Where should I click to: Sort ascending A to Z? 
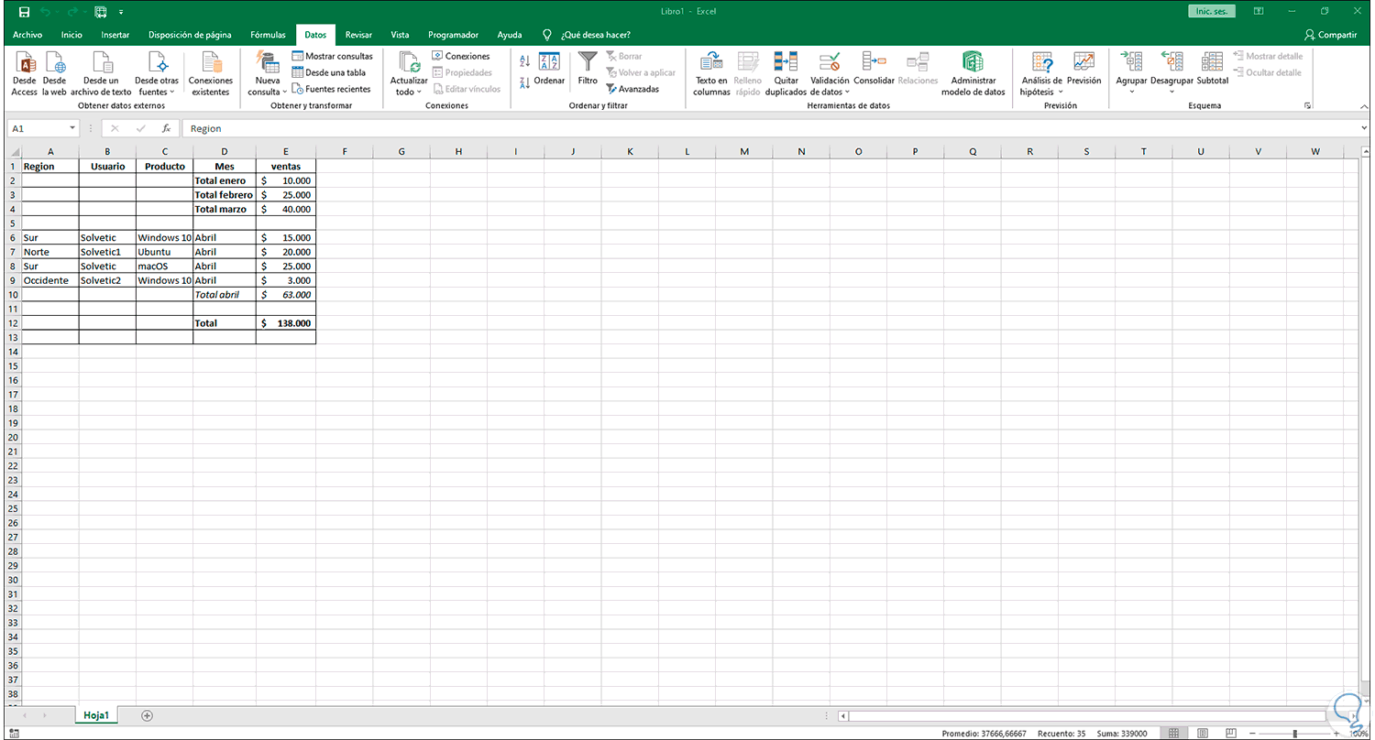(524, 61)
